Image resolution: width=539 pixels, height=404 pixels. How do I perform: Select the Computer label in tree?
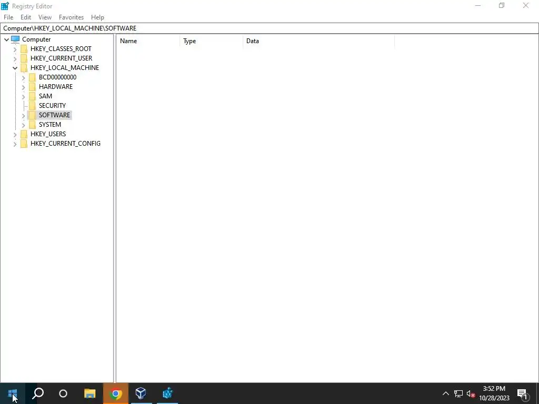[x=36, y=39]
